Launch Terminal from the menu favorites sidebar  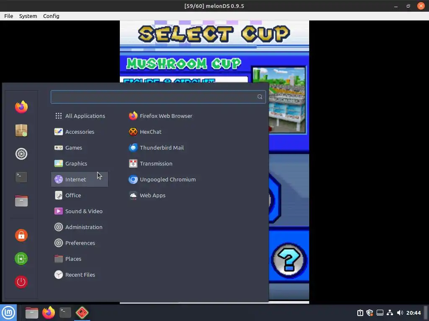tap(21, 177)
